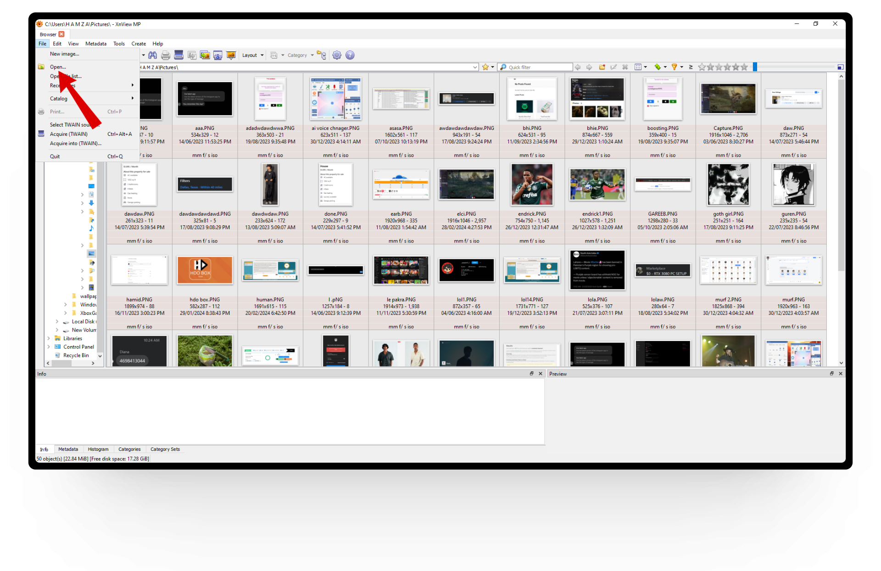The image size is (881, 571).
Task: Click Quit in File menu
Action: [x=55, y=157]
